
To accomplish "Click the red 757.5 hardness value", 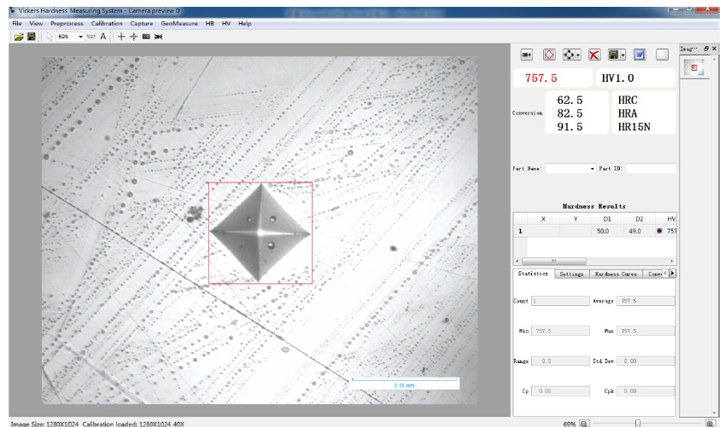I will 541,78.
